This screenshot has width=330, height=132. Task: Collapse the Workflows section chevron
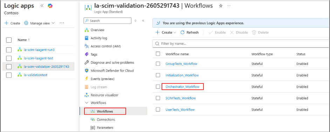tap(87, 103)
